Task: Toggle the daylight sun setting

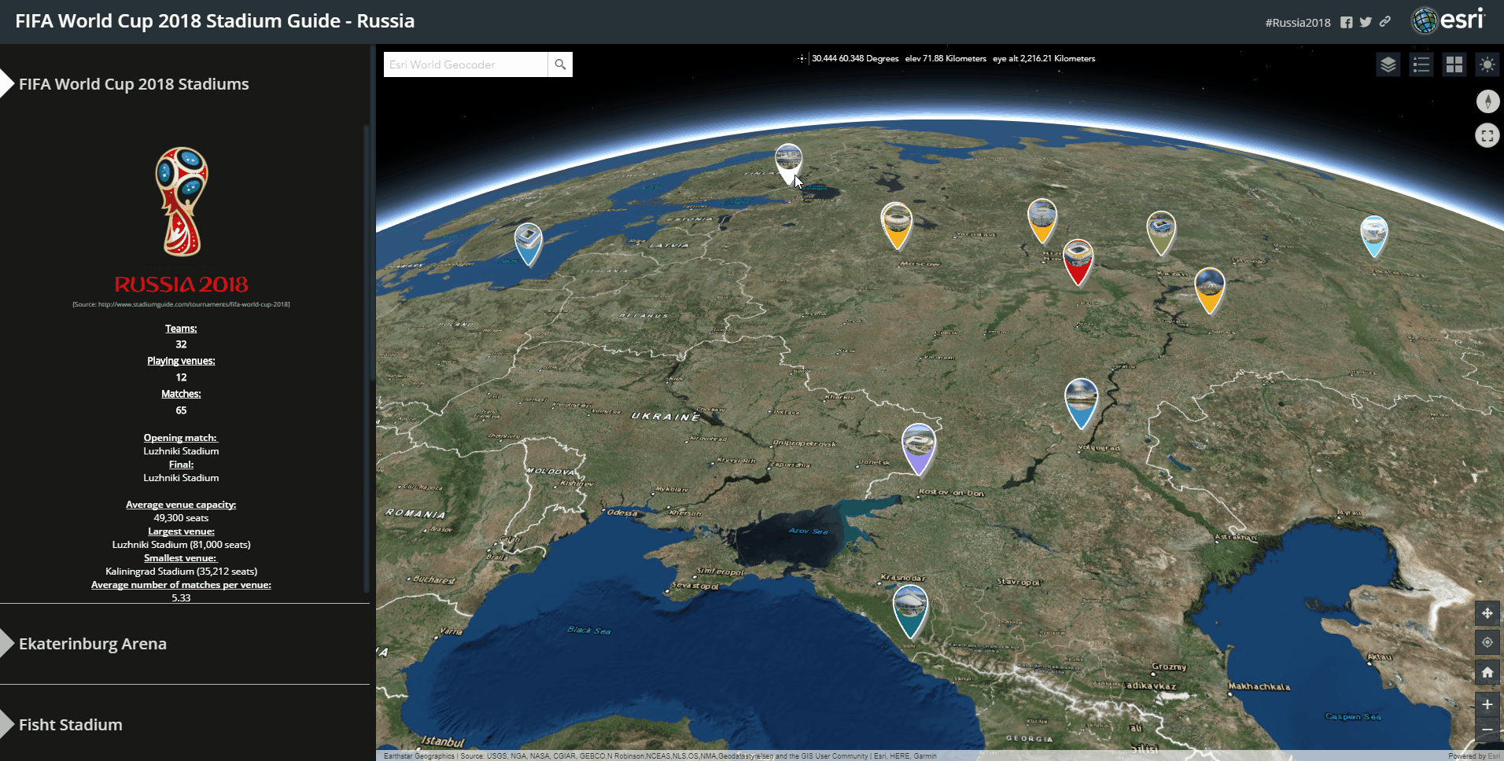Action: [1487, 64]
